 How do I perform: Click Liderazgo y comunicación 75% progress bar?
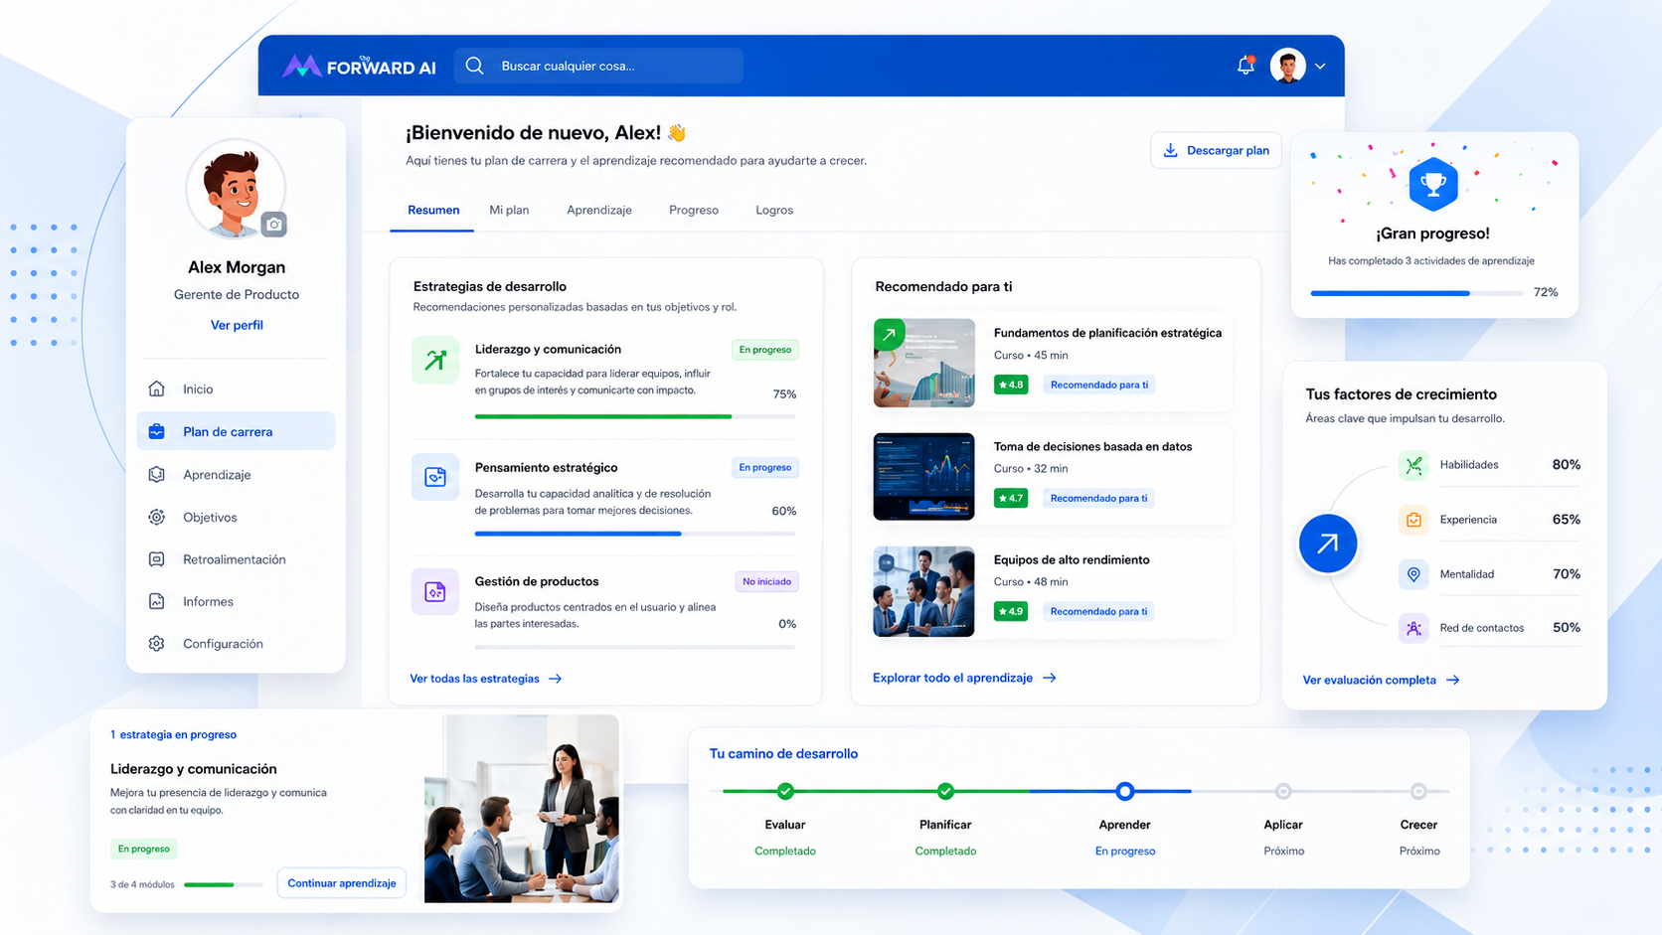click(635, 416)
